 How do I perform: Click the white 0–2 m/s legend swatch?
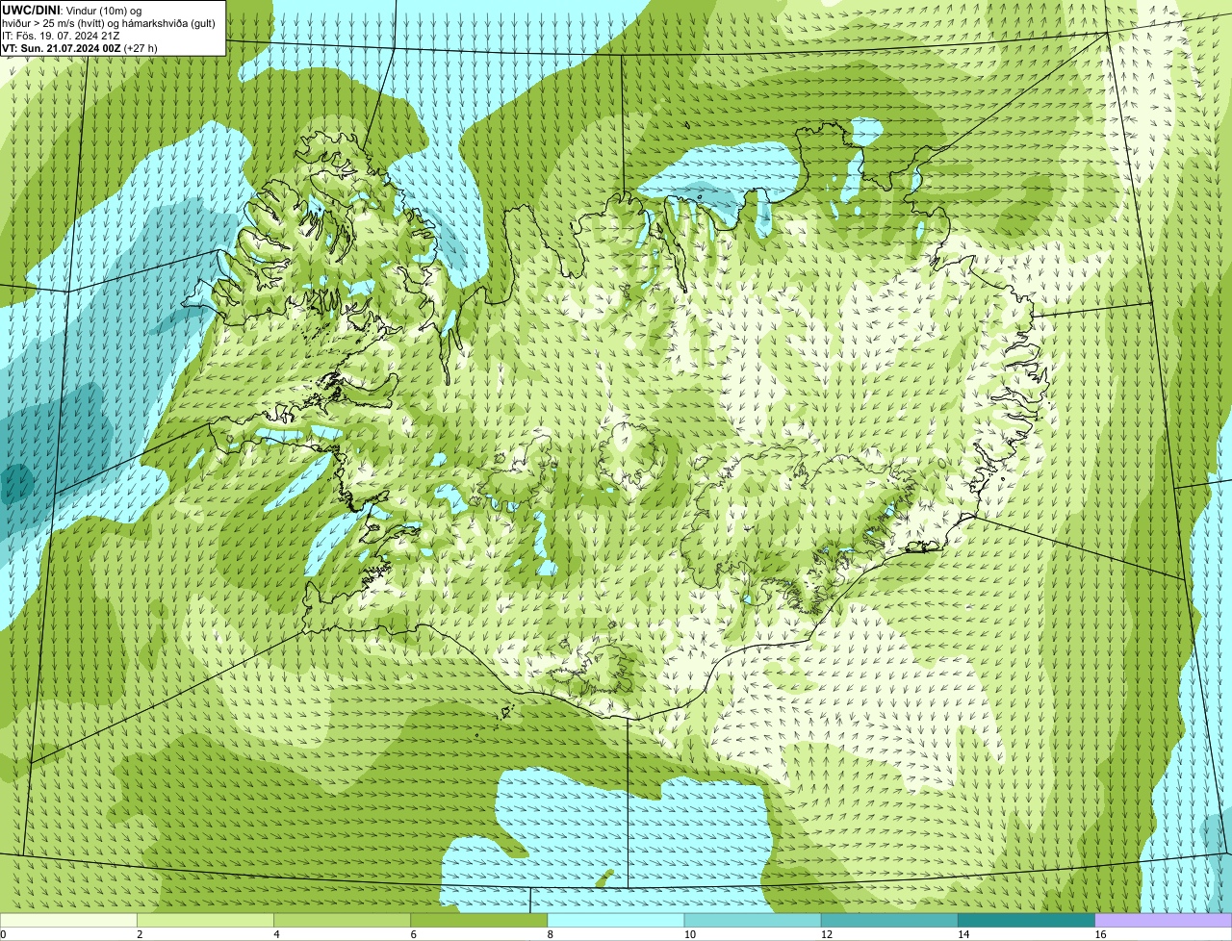[x=68, y=920]
